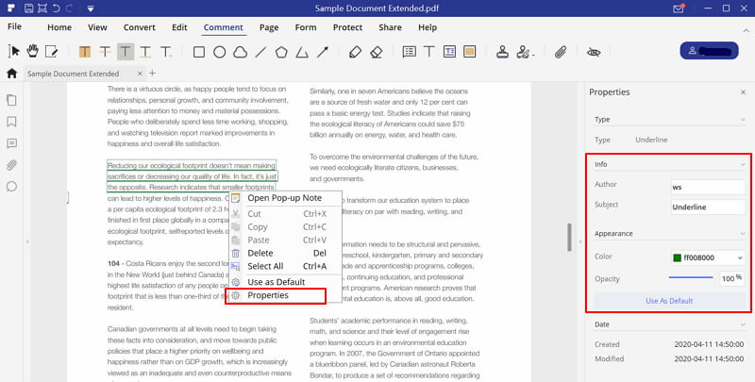This screenshot has width=755, height=382.
Task: Toggle Hide Comments eye icon
Action: (x=594, y=52)
